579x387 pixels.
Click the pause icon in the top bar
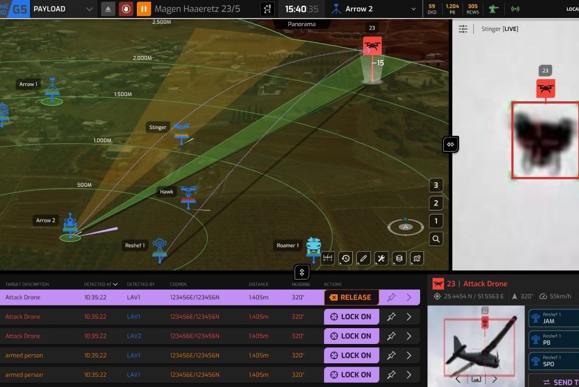(144, 9)
